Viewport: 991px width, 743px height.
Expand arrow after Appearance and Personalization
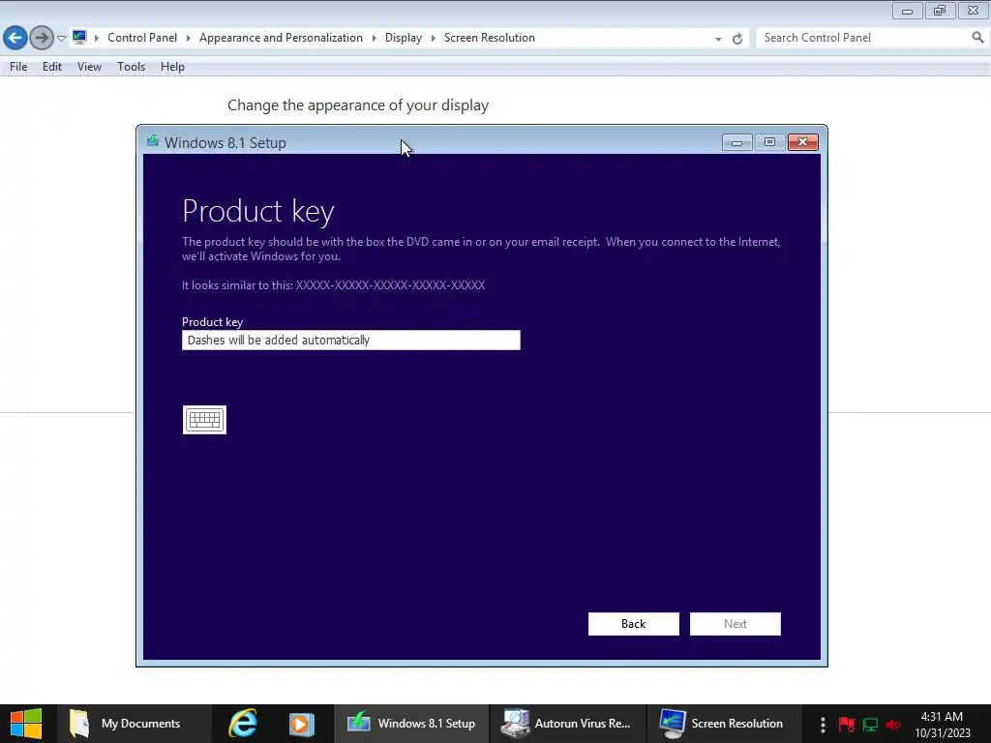[x=375, y=38]
